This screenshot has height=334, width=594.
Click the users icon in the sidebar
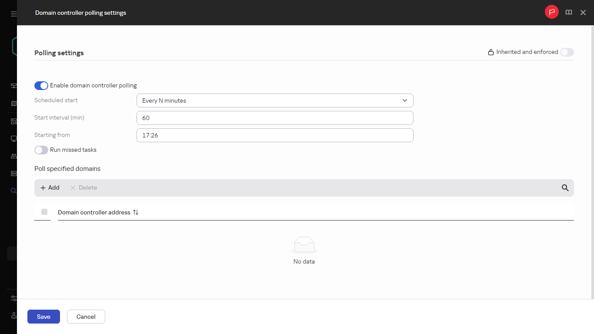click(x=13, y=156)
